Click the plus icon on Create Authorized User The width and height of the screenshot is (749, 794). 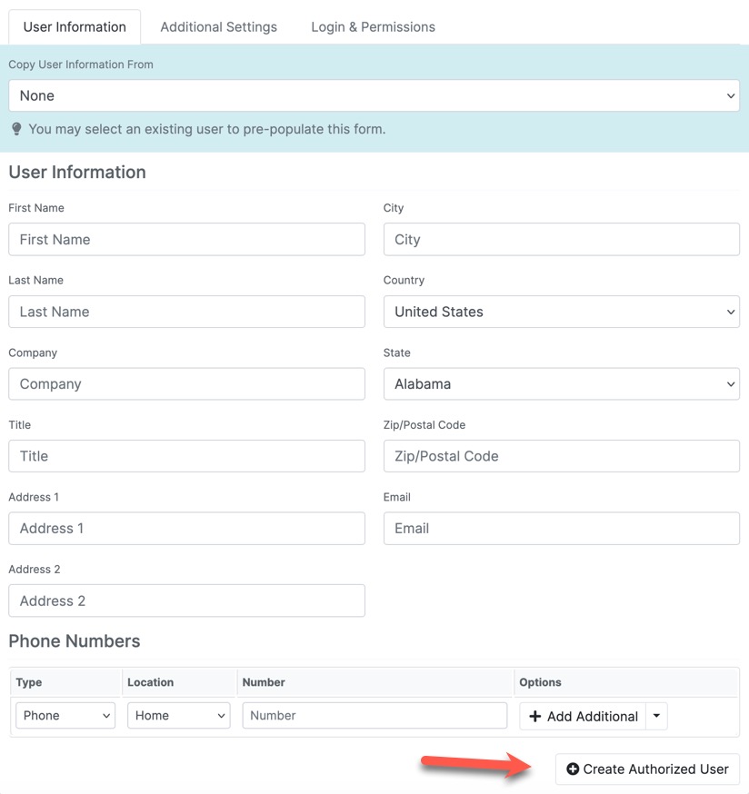click(574, 769)
